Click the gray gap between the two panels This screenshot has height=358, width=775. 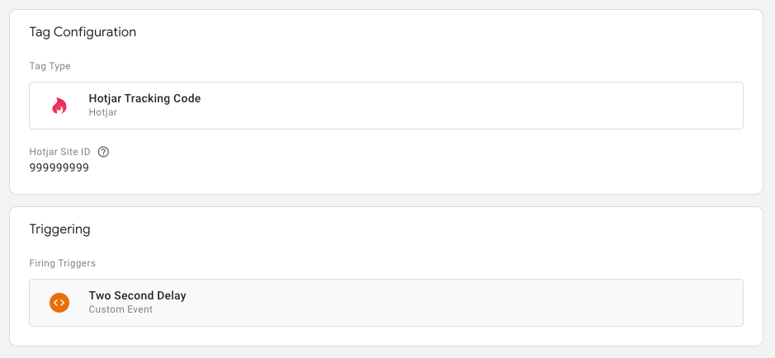(385, 200)
